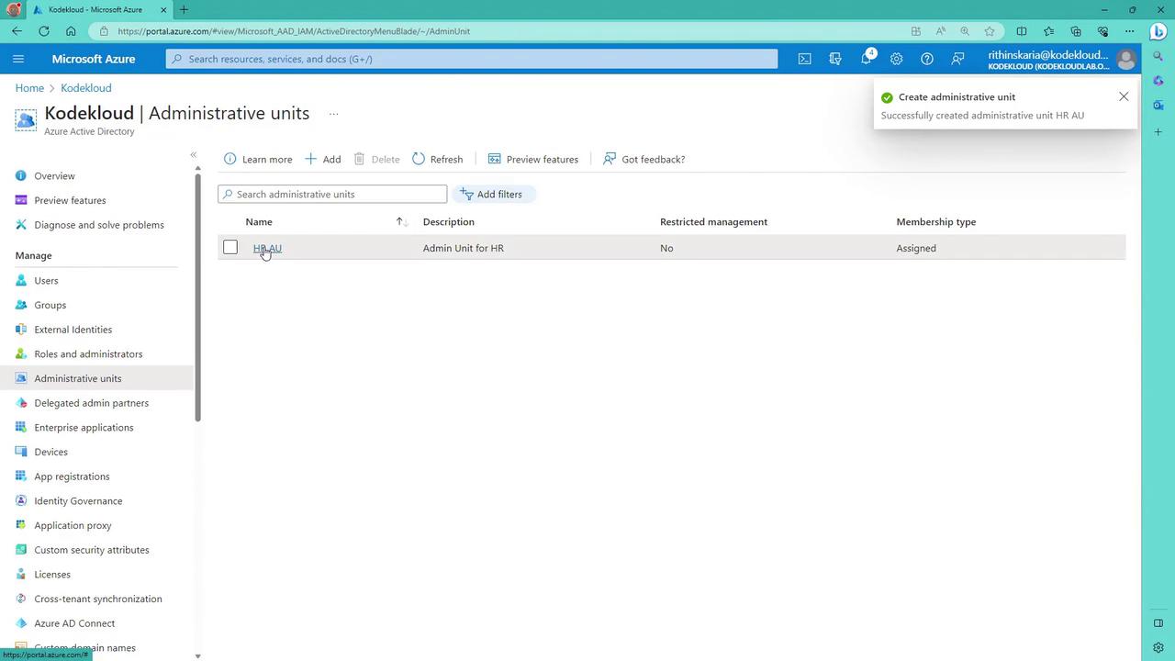Launch Cloud Shell from the top bar
Viewport: 1175px width, 661px height.
804,59
